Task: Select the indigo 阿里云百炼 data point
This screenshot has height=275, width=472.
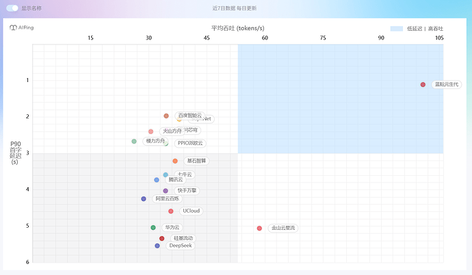Action: click(144, 199)
